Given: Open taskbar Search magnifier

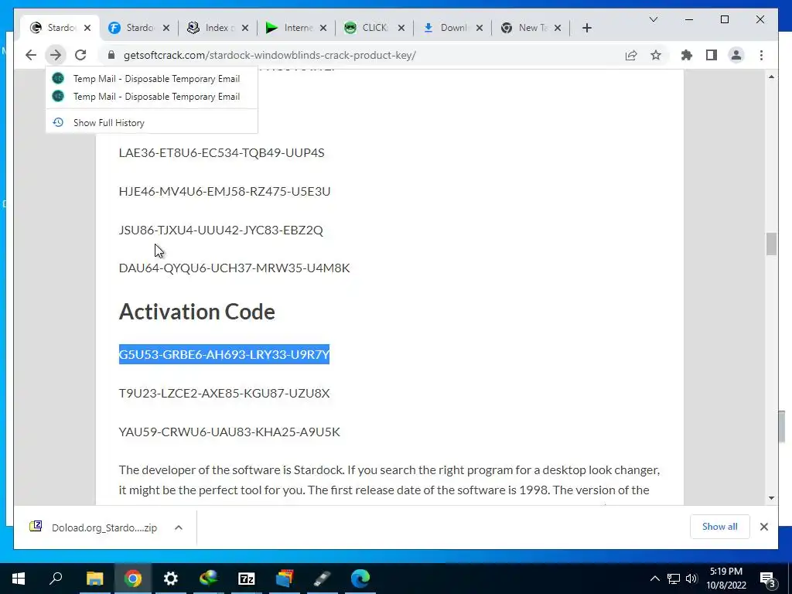Looking at the screenshot, I should click(56, 579).
